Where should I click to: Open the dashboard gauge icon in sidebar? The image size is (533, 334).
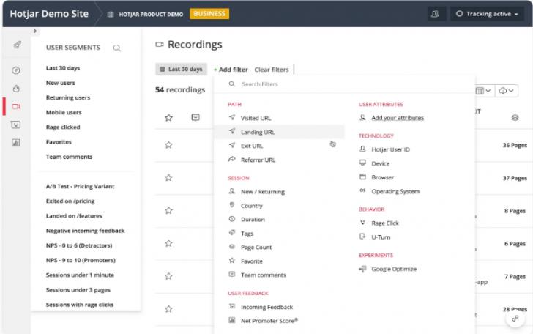[16, 70]
